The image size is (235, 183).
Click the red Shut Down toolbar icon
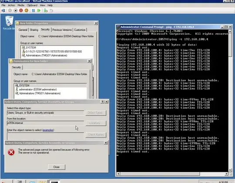21,10
